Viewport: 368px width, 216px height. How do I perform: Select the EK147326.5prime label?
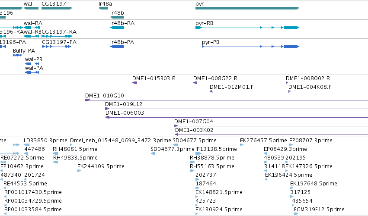click(x=309, y=166)
